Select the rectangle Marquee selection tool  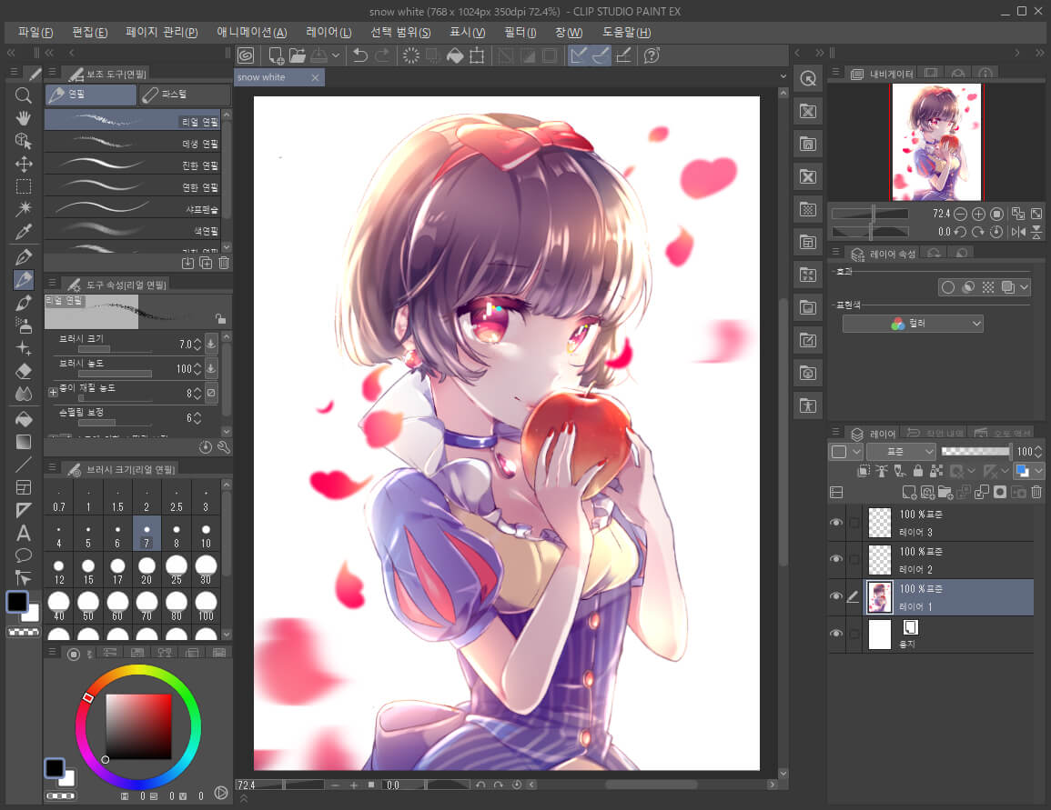(24, 186)
